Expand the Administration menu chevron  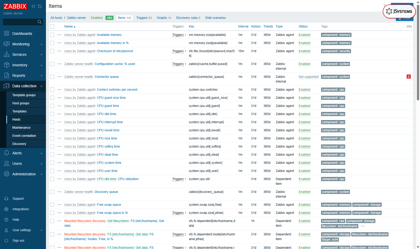[x=41, y=174]
